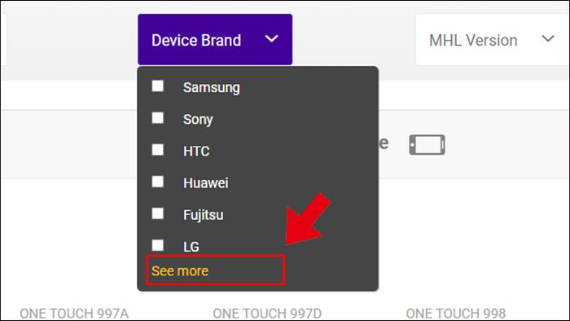The width and height of the screenshot is (570, 321).
Task: Toggle the Huawei checkbox on
Action: (158, 182)
